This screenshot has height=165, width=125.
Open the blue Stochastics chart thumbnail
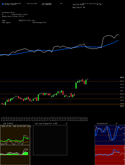coord(110,135)
